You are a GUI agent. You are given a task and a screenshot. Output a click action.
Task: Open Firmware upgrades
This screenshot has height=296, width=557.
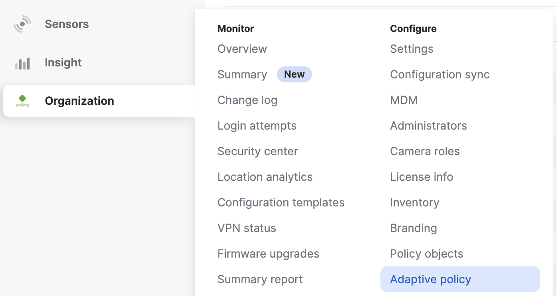coord(268,253)
